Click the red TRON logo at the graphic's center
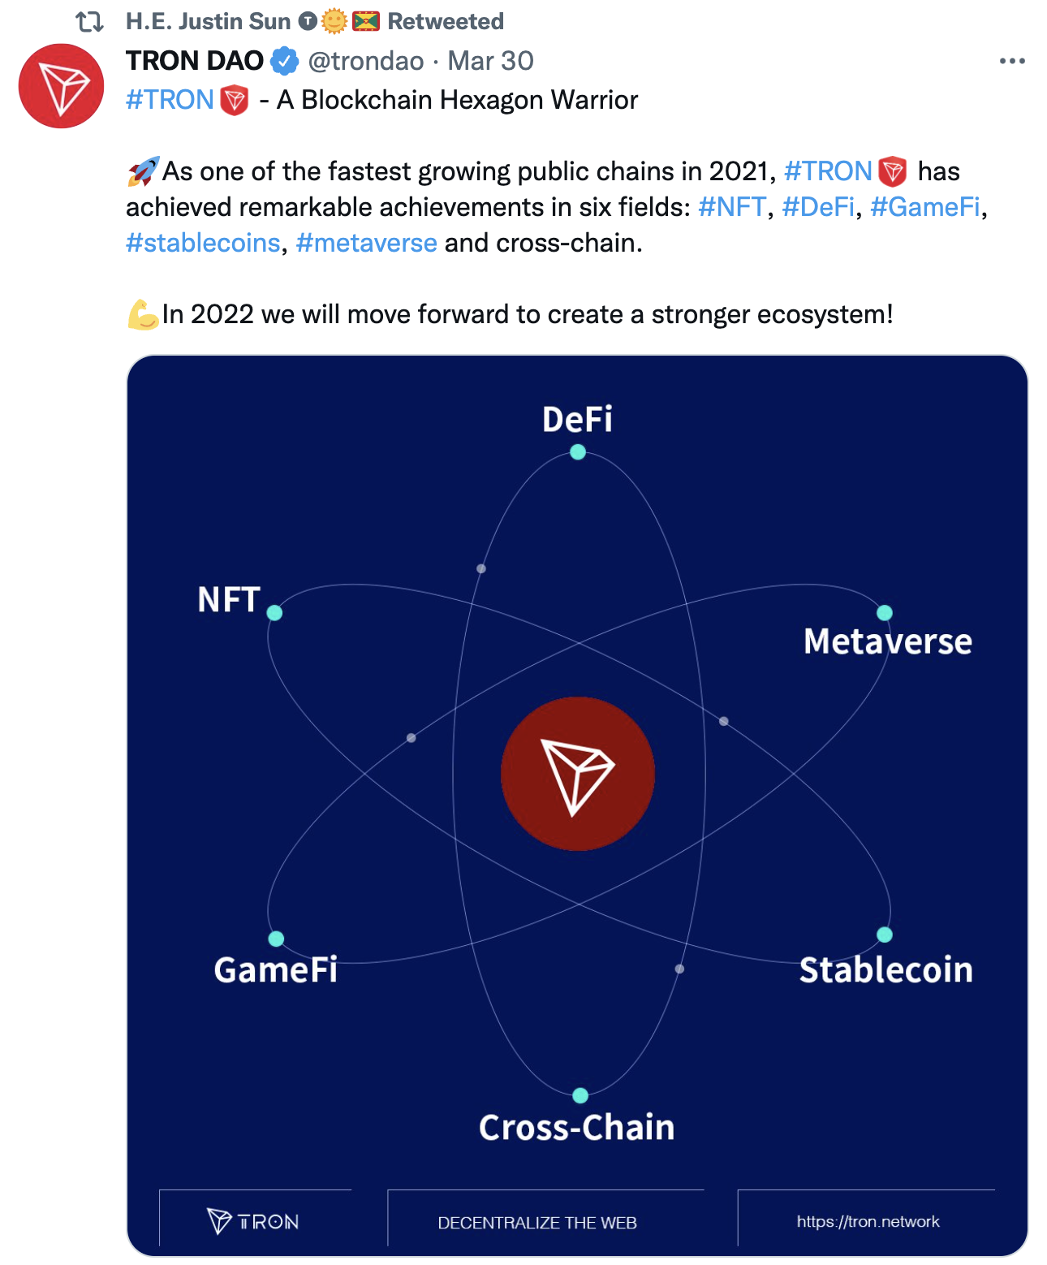Screen dimensions: 1047x1265 pyautogui.click(x=578, y=774)
